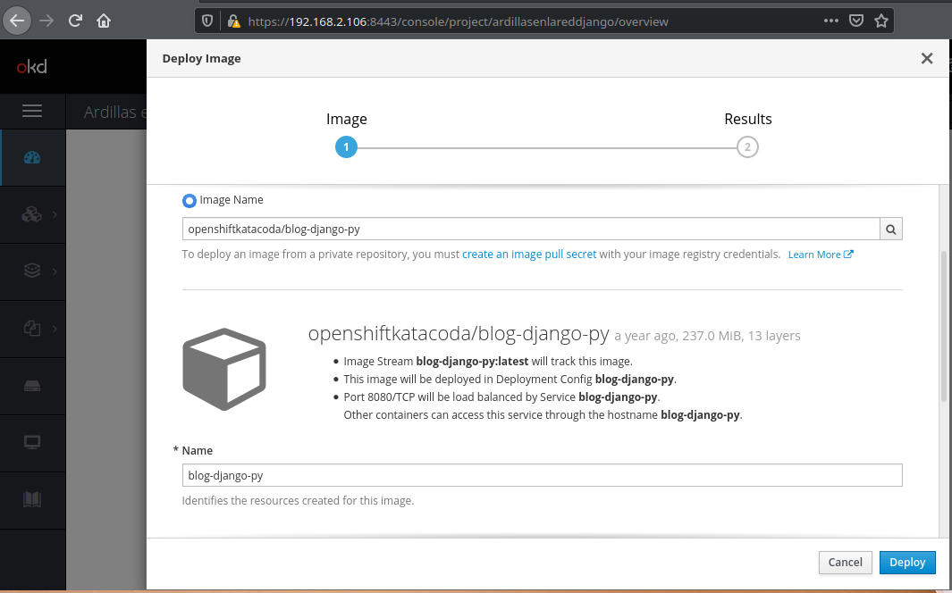Image resolution: width=952 pixels, height=593 pixels.
Task: Open the Applications cubes sidebar icon
Action: pyautogui.click(x=31, y=214)
